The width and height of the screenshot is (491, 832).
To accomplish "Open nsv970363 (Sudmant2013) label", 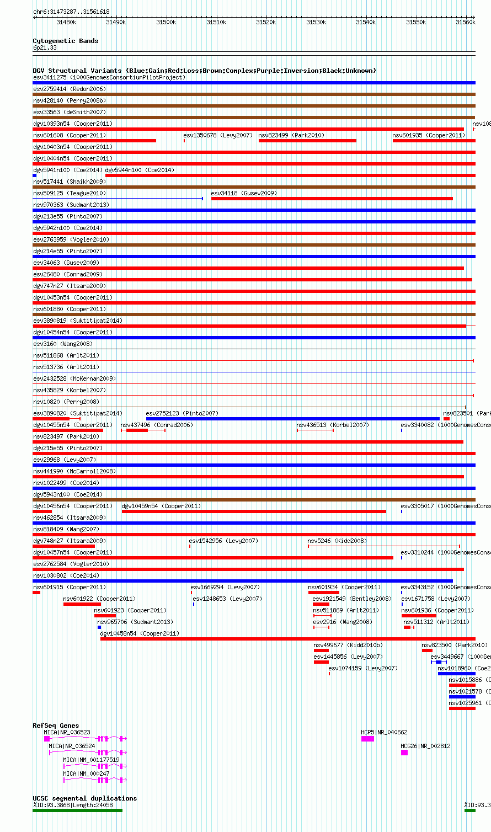I will 71,205.
